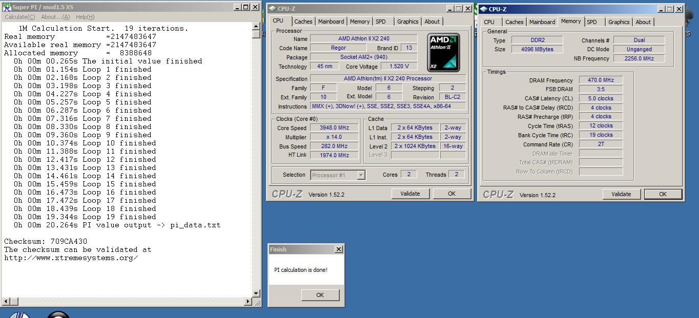Screen dimensions: 699x318
Task: Click the DRAM Frequency value 470.0 MHz
Action: tap(601, 80)
